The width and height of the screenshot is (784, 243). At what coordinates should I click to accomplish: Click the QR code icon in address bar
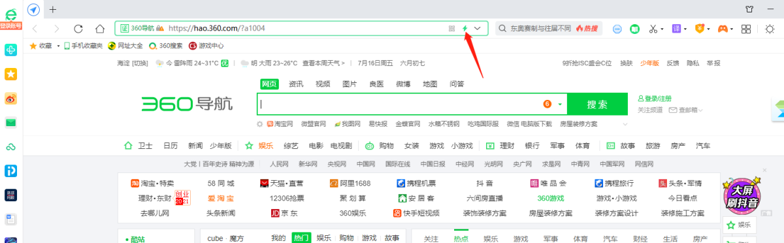pos(451,29)
